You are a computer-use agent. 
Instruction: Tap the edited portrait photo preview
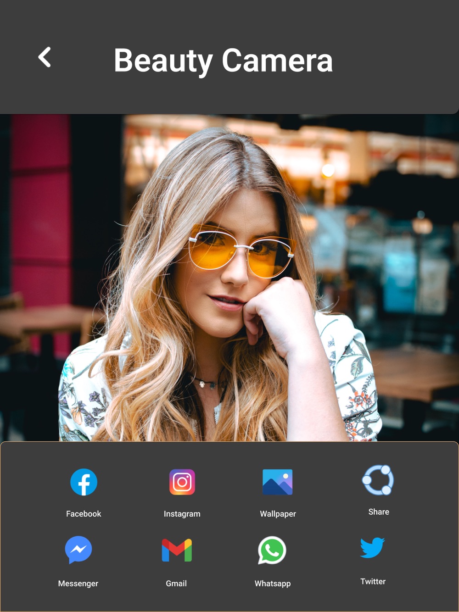[229, 278]
